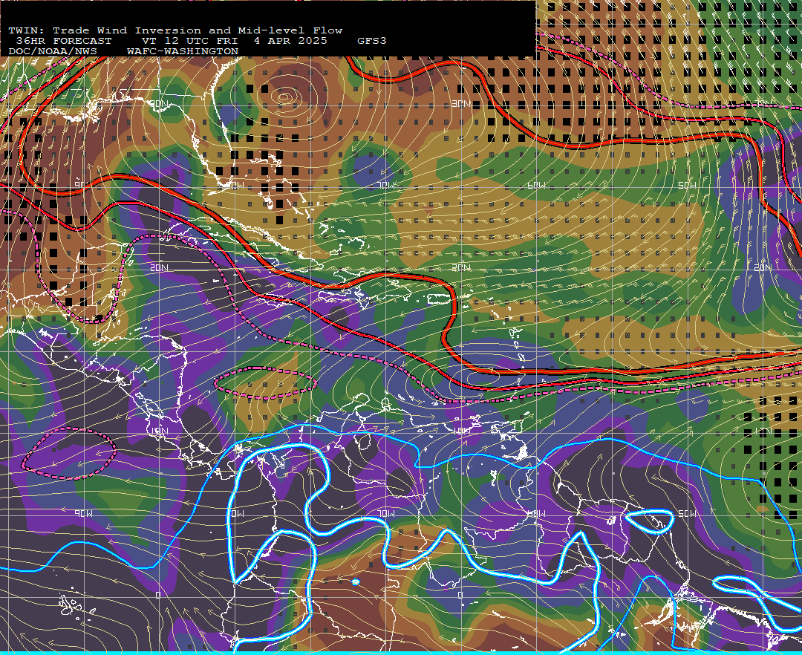Viewport: 802px width, 655px height.
Task: Click the 'TWIN: Trade Wind Inversion and Mid-level Flow' title
Action: point(175,30)
